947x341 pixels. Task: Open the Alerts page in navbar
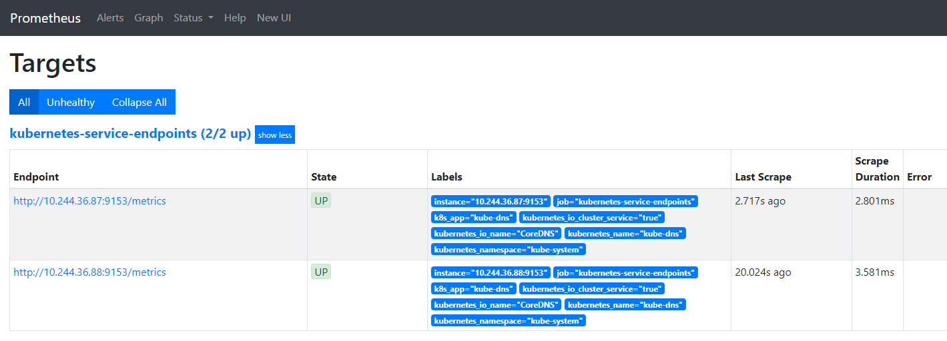tap(110, 18)
